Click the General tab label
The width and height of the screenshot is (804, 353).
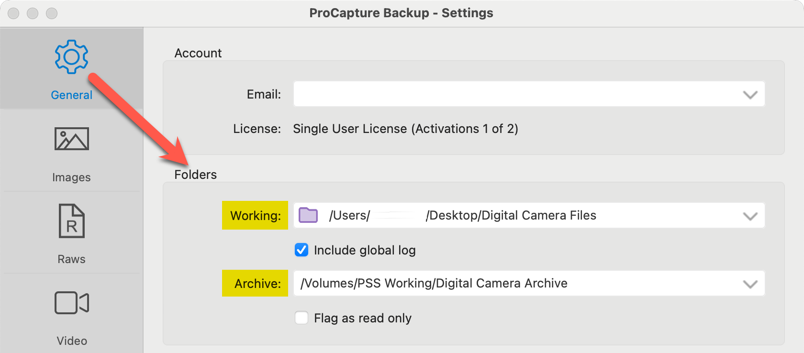[71, 95]
